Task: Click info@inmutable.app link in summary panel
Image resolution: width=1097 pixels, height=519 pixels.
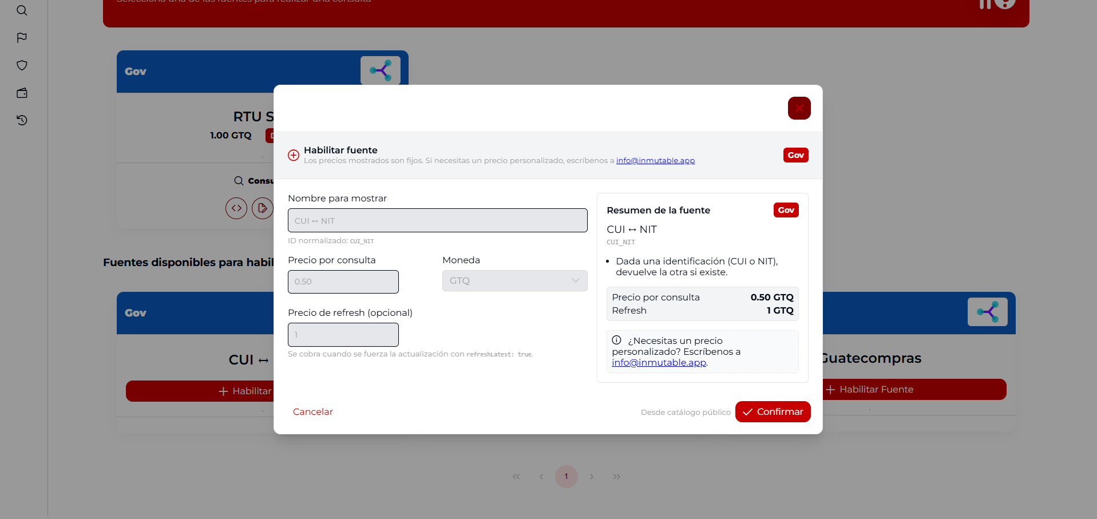Action: click(659, 363)
